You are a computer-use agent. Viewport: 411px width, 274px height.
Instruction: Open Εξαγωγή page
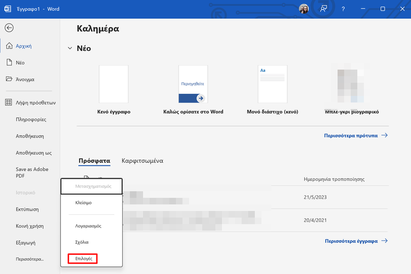click(x=25, y=243)
